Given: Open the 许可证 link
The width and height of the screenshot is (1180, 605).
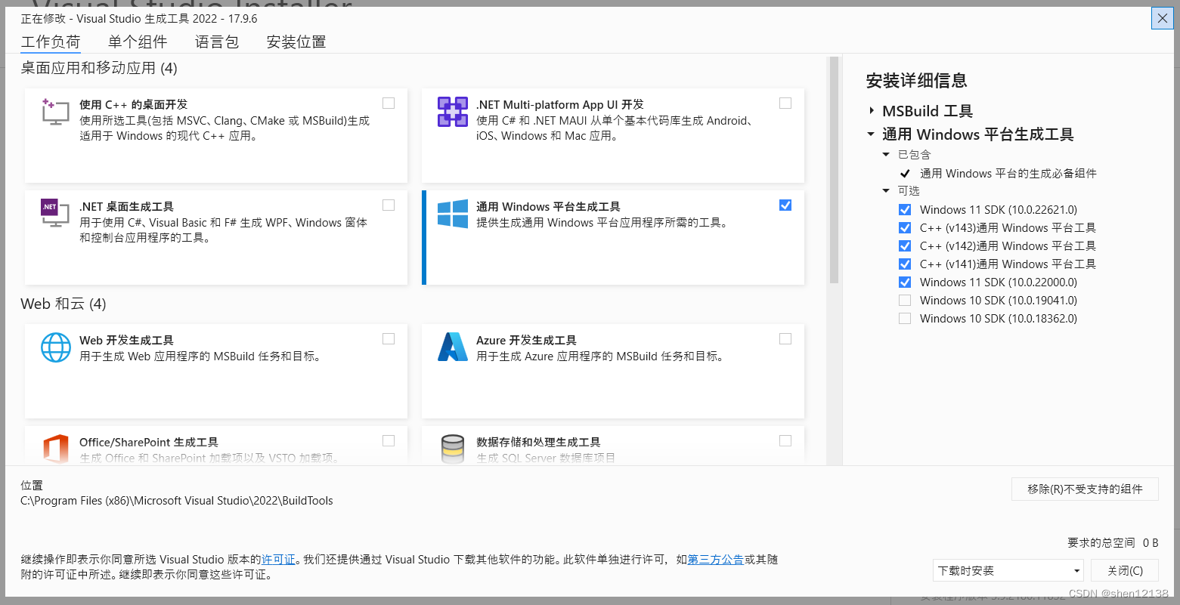Looking at the screenshot, I should click(x=278, y=560).
